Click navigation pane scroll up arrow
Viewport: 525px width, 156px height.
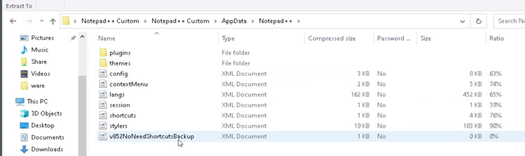(82, 37)
